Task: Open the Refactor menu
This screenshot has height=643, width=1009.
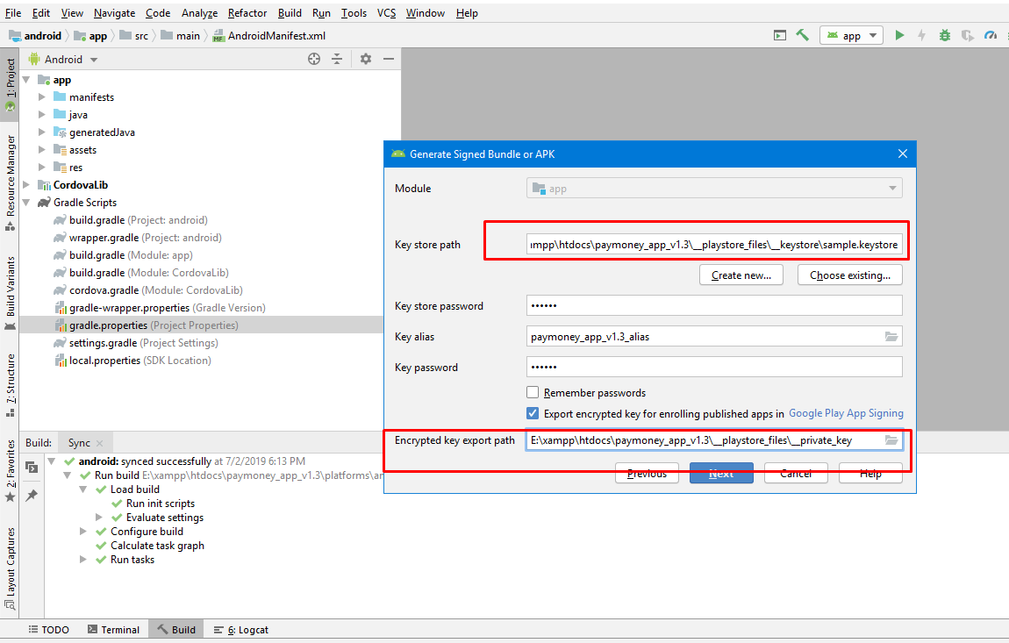Action: pos(247,13)
